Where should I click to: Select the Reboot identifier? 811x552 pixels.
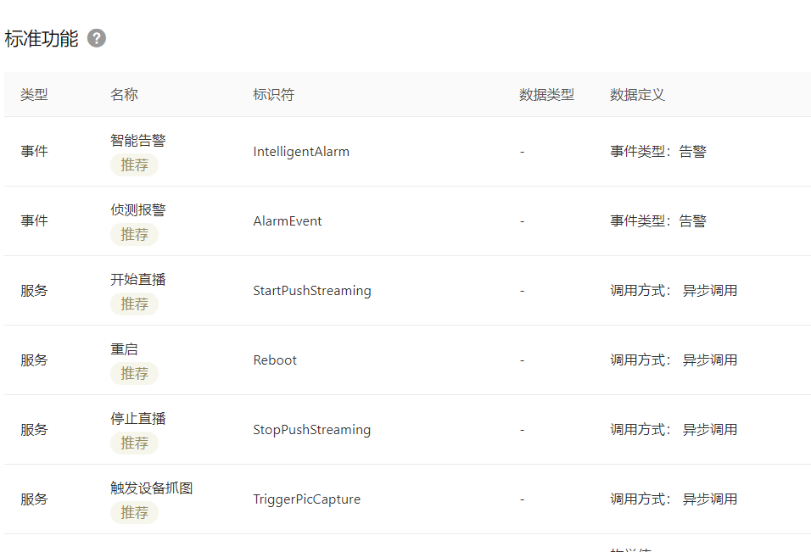[x=275, y=360]
